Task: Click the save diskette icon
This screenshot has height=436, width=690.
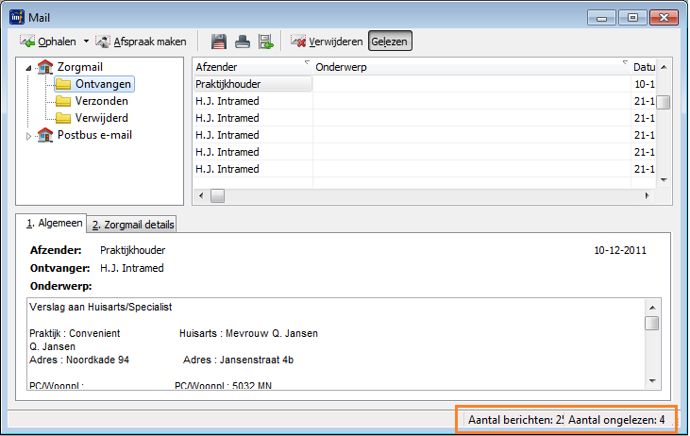Action: point(219,42)
